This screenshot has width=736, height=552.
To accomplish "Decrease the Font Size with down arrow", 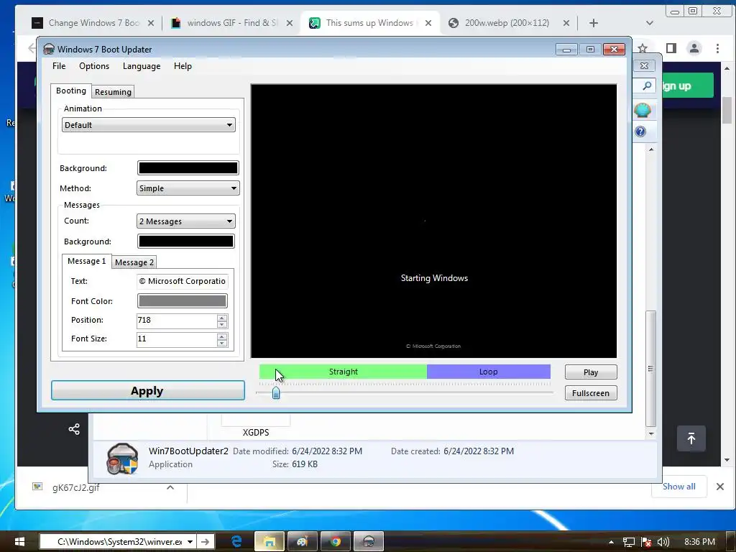I will tap(222, 343).
